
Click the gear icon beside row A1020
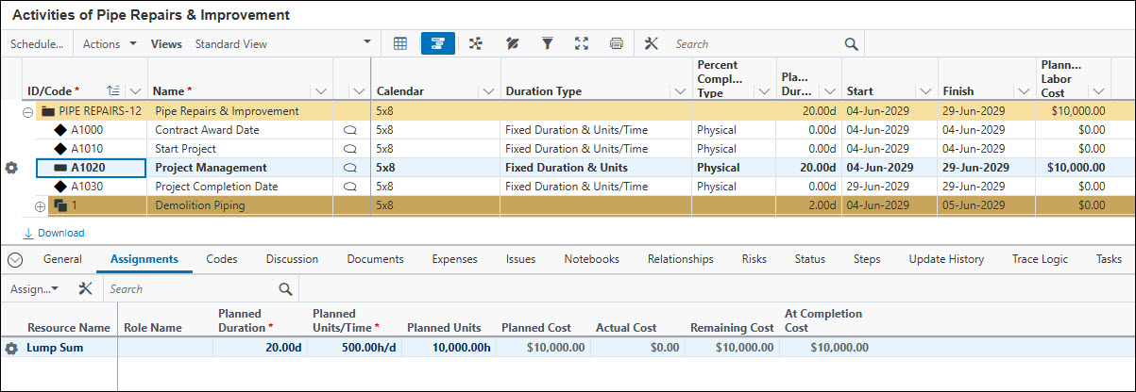[x=11, y=168]
